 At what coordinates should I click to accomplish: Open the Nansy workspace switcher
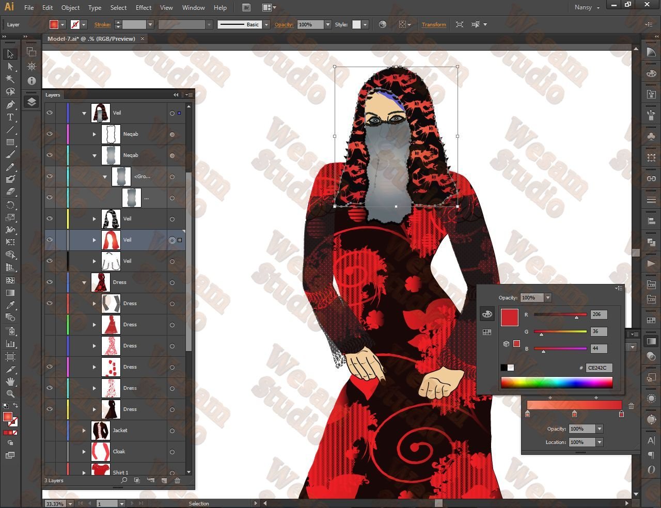pos(587,8)
